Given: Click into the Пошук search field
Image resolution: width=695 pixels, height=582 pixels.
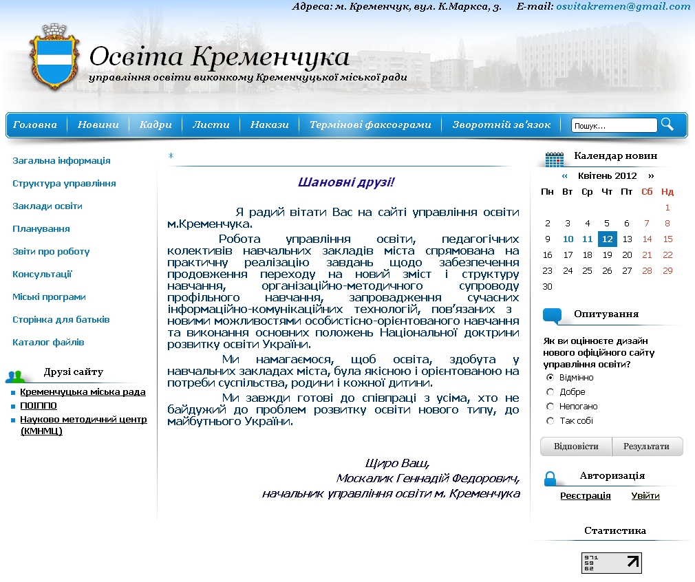Looking at the screenshot, I should [614, 126].
